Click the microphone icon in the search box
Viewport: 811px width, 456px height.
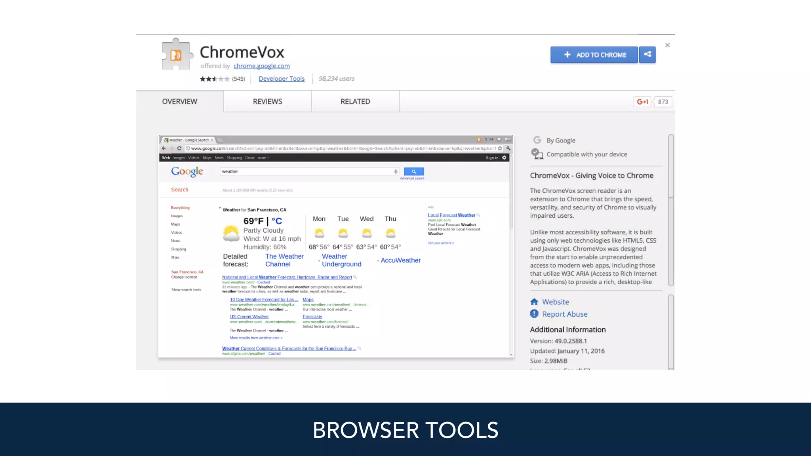point(396,171)
